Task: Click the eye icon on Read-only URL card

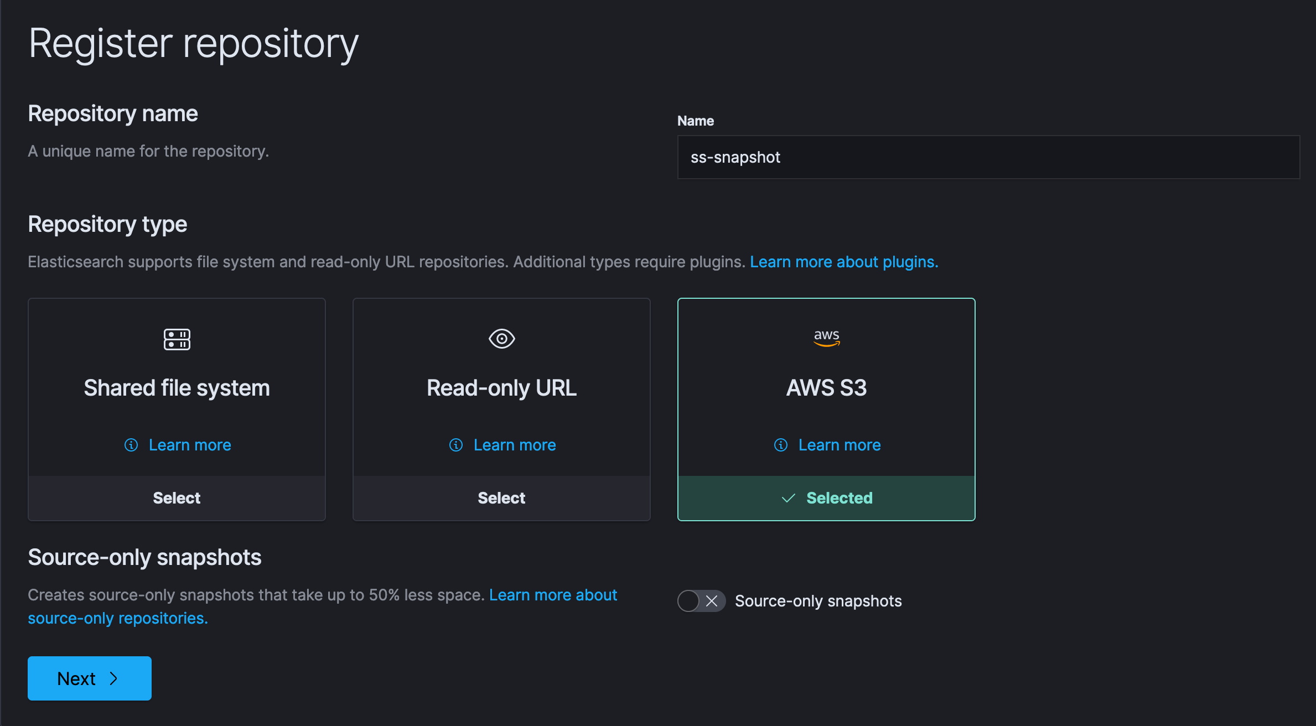Action: click(501, 339)
